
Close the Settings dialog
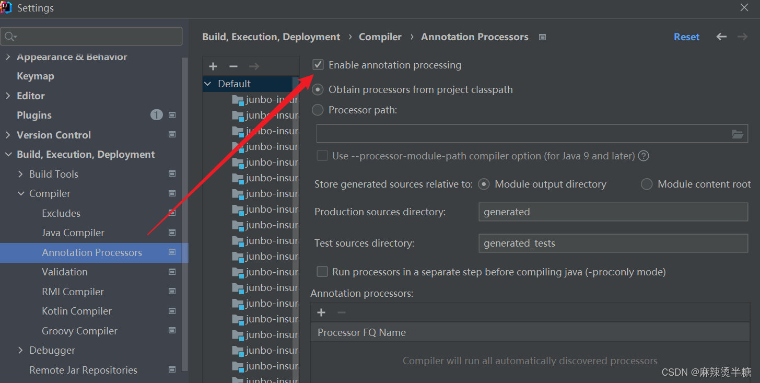[x=744, y=7]
